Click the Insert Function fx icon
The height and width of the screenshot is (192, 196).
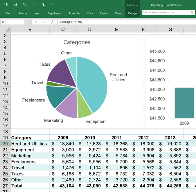tap(52, 22)
